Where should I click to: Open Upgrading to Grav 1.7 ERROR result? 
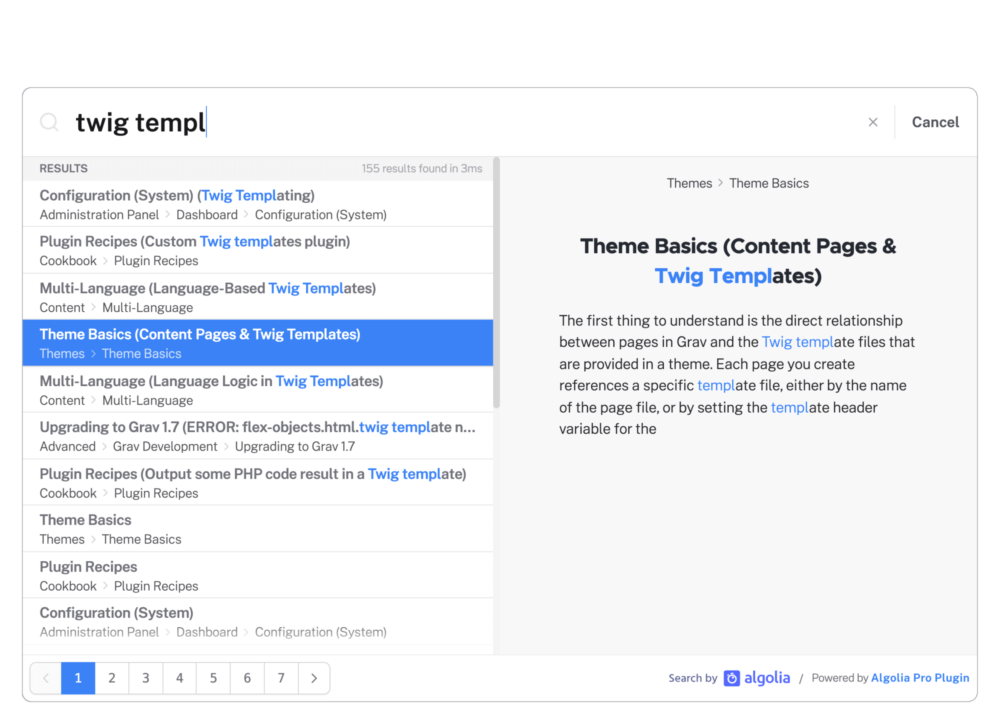click(x=258, y=436)
